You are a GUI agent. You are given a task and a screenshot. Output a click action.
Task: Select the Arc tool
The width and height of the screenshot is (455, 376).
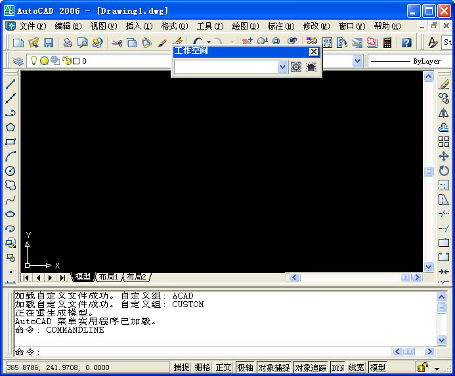(x=11, y=156)
